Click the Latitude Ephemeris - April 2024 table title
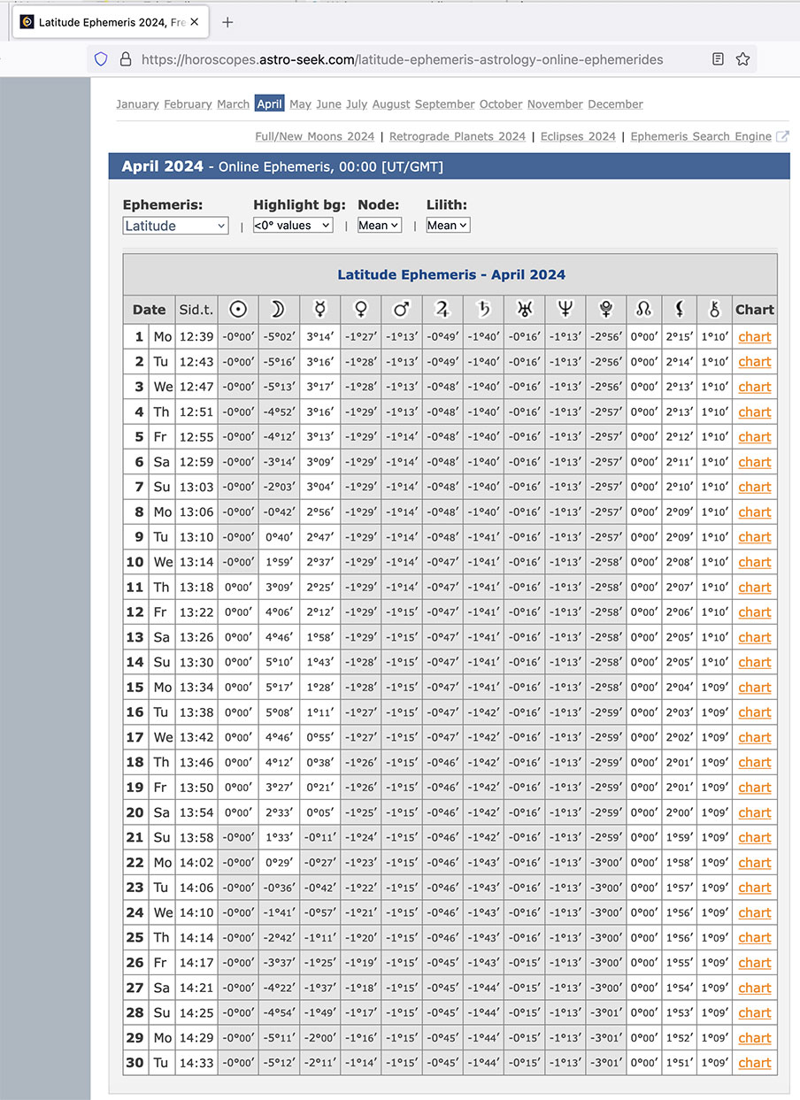800x1100 pixels. [451, 274]
